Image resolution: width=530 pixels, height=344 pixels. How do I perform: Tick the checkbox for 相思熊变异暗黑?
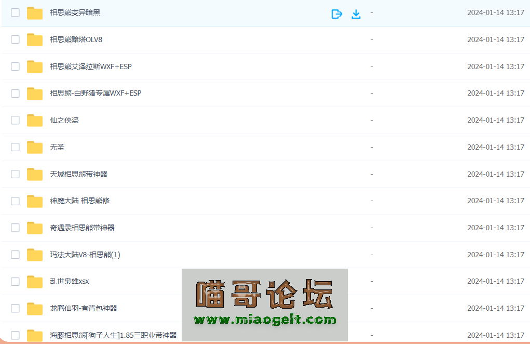click(16, 12)
